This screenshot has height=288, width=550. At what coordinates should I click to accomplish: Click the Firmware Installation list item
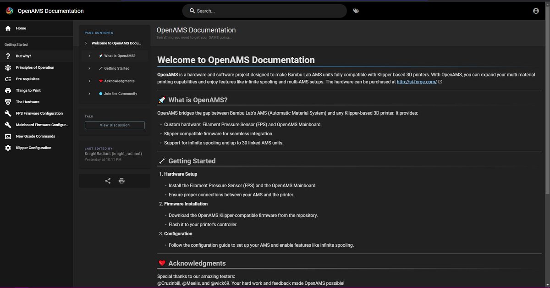(186, 204)
